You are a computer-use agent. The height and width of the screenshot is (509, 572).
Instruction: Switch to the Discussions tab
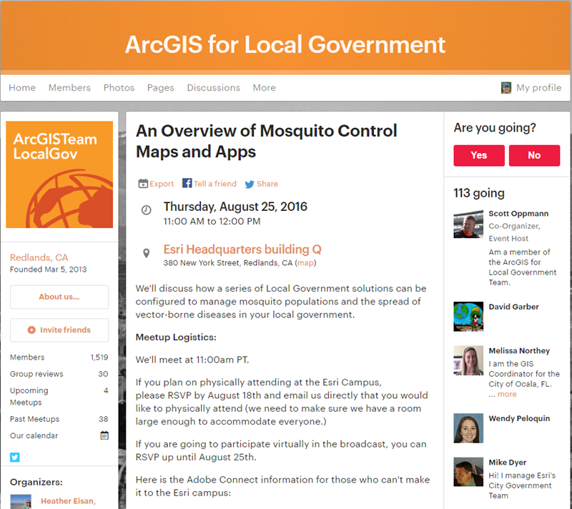pyautogui.click(x=213, y=87)
